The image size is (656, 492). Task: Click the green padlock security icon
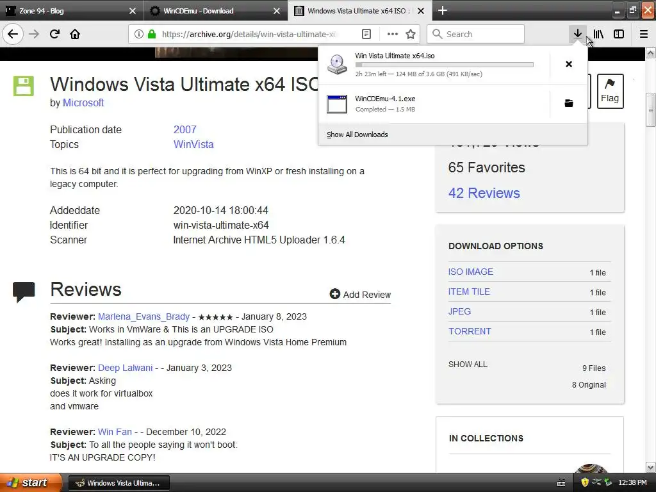[x=152, y=35]
